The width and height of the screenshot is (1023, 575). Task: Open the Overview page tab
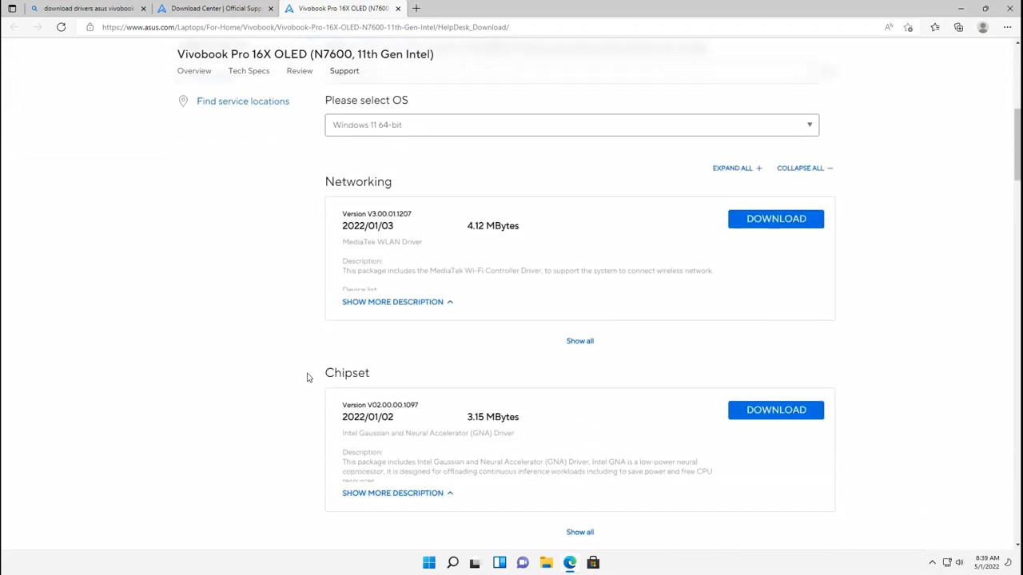[194, 71]
